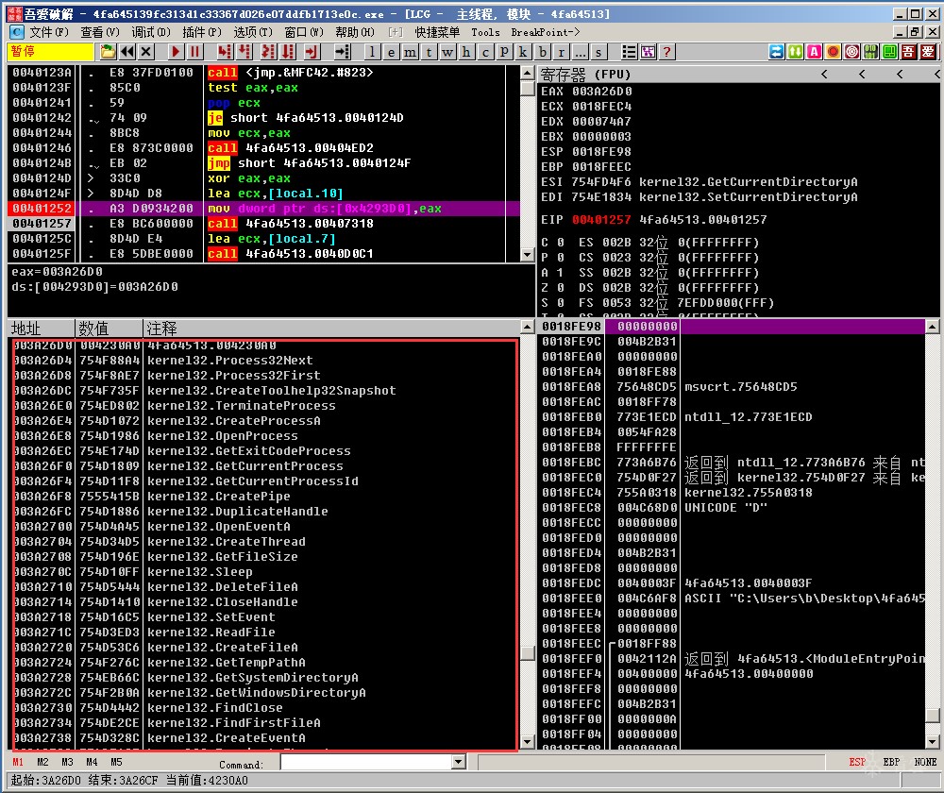Screen dimensions: 944x793
Task: Select dump row kernel32.CreateToolhelp32Snapshot
Action: pyautogui.click(x=263, y=390)
